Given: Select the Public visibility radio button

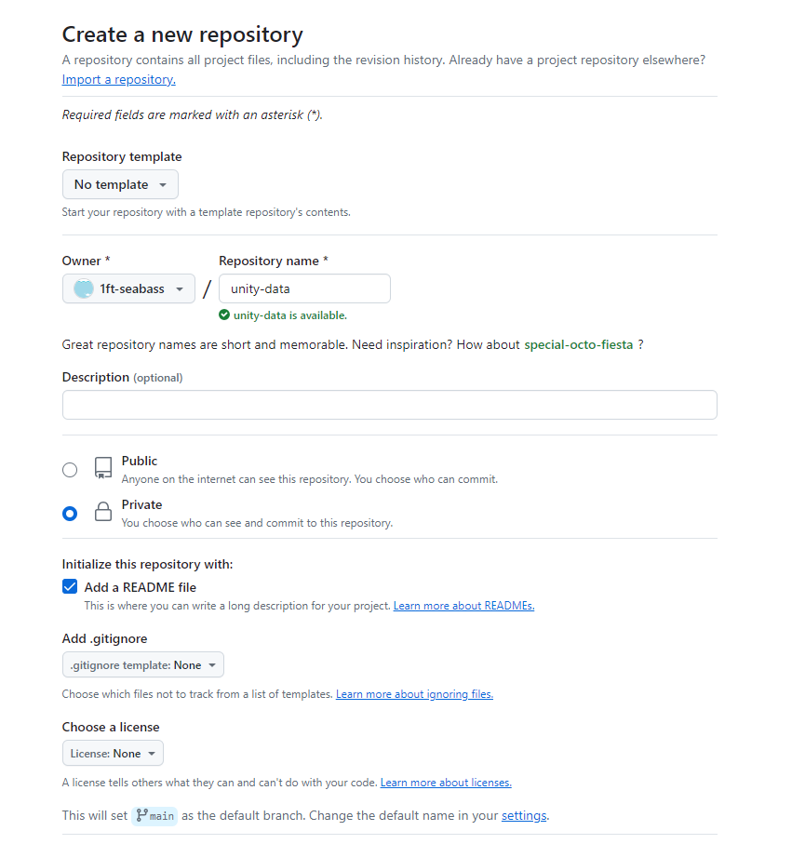Looking at the screenshot, I should point(70,470).
